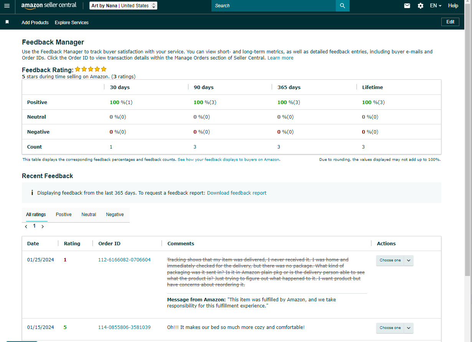Follow the Learn more link
Screen dimensions: 472x342
tap(281, 58)
